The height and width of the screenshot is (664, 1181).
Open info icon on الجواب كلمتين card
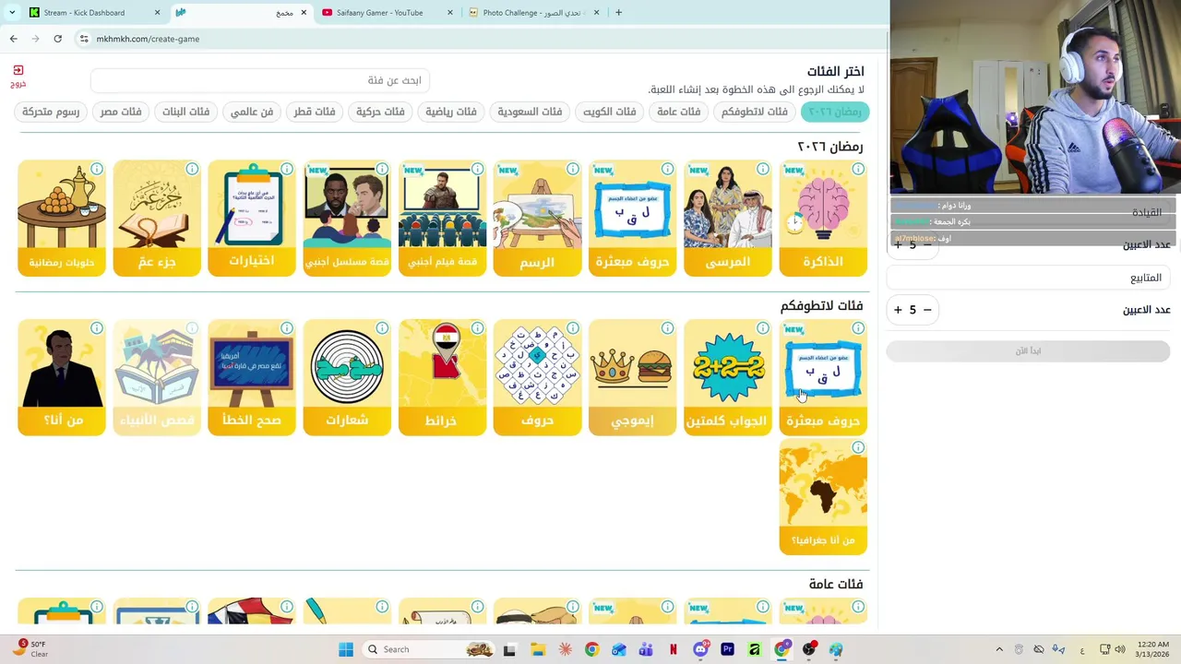coord(763,327)
